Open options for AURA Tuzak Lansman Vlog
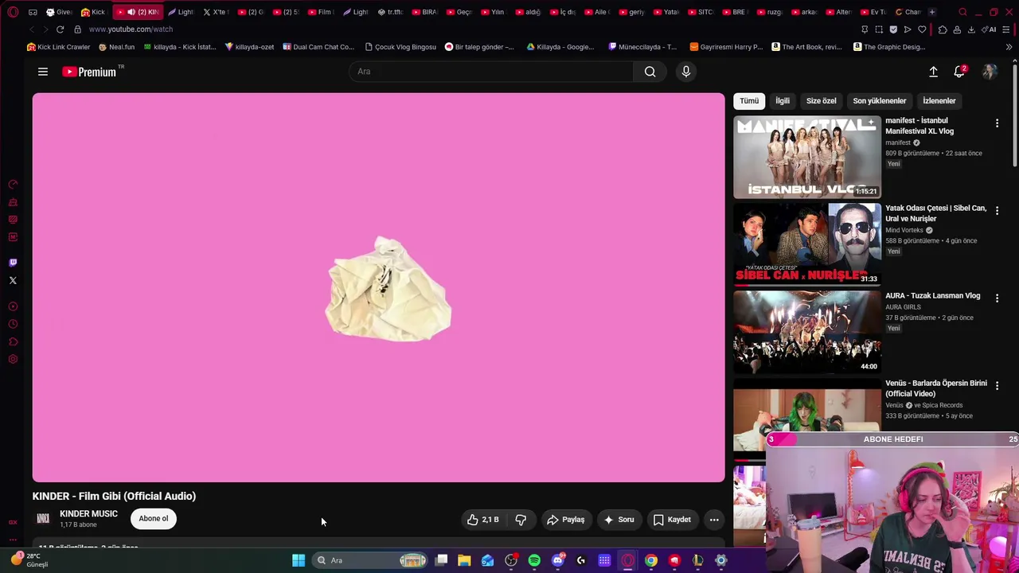 [x=997, y=298]
